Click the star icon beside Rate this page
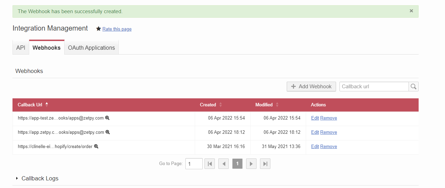This screenshot has width=445, height=188. pos(99,29)
